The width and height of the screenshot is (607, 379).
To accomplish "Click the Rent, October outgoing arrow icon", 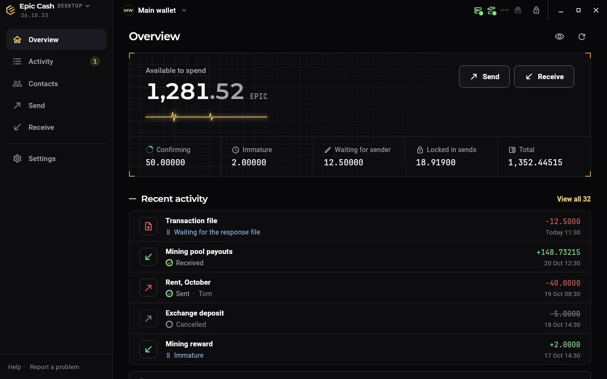I will [x=148, y=288].
